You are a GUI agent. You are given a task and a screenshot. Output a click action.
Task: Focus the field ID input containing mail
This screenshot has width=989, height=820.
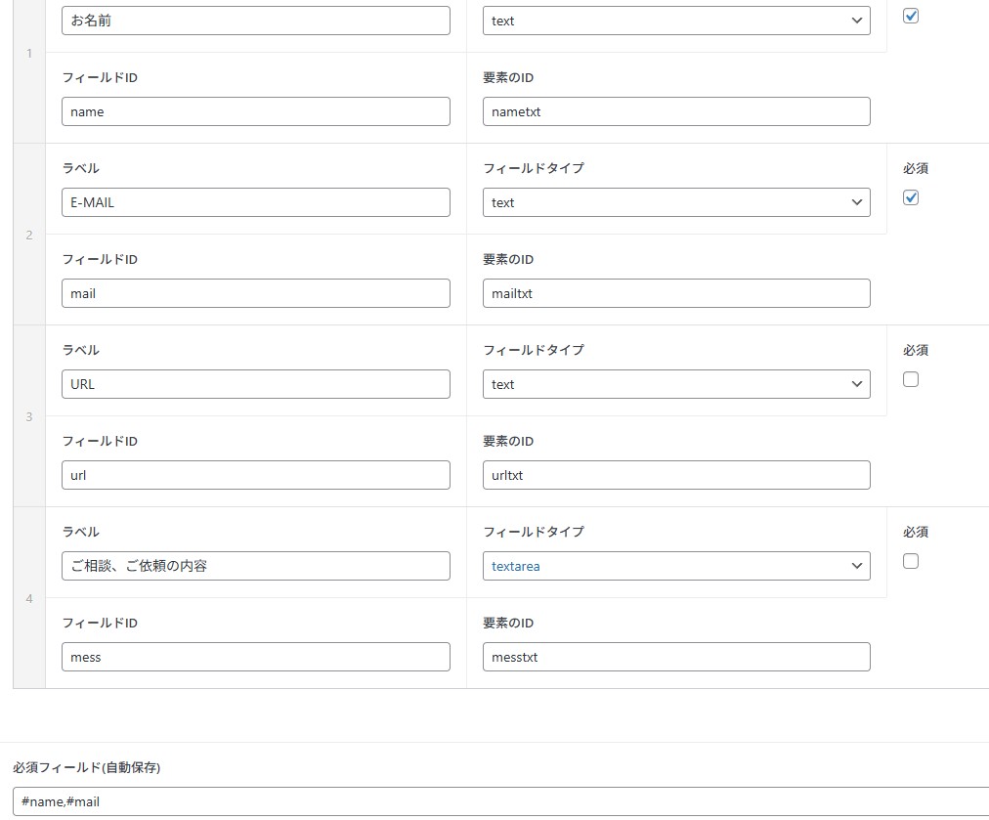[x=255, y=293]
